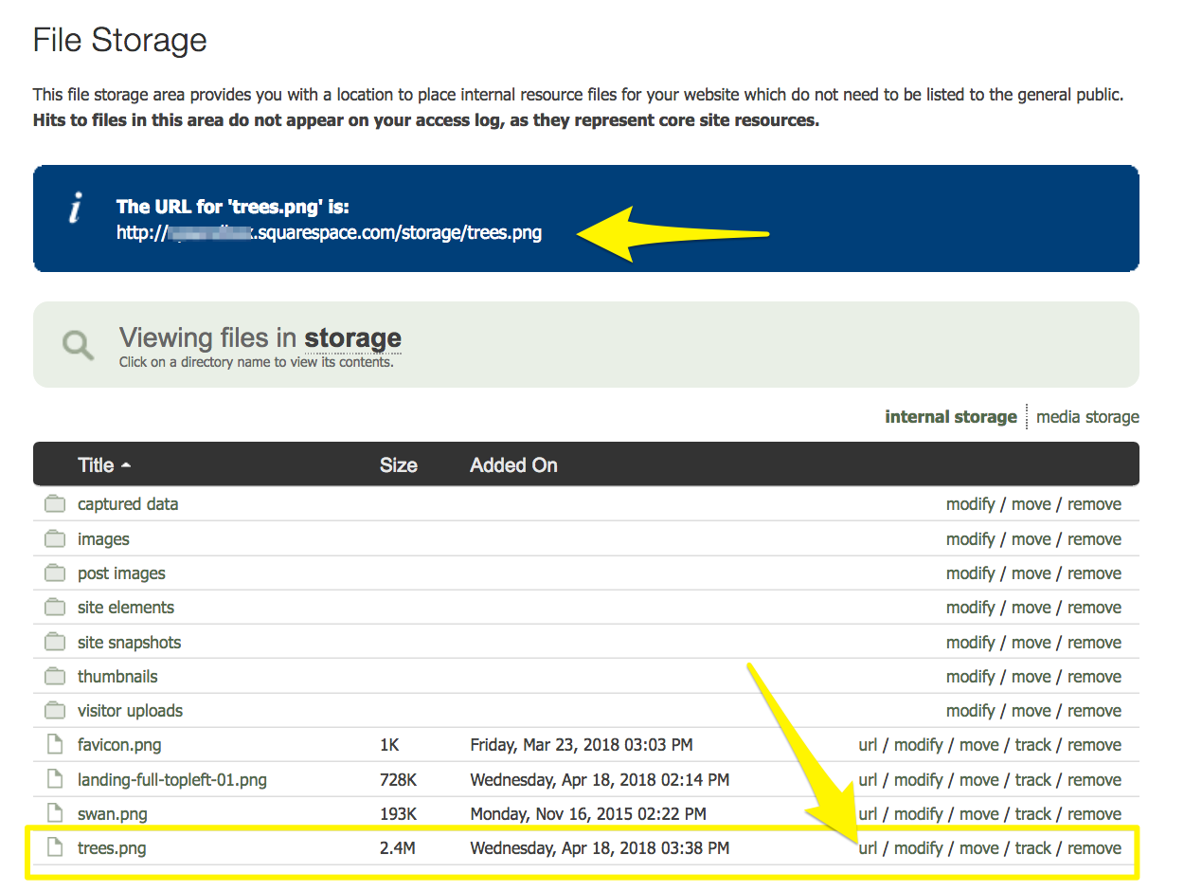Click the info icon in the blue banner
Image resolution: width=1184 pixels, height=891 pixels.
[x=76, y=209]
